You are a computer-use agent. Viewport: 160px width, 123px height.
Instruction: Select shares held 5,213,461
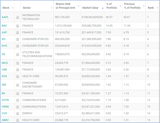(61, 100)
